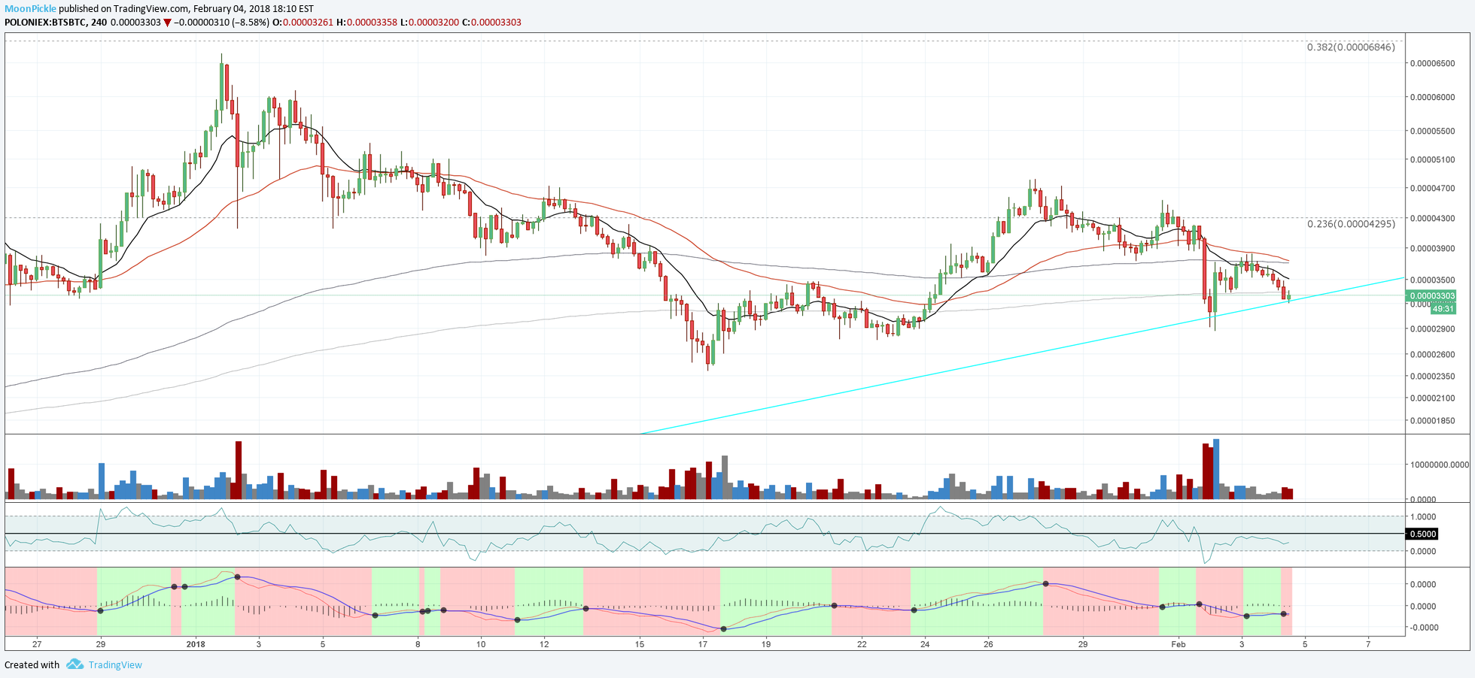
Task: Click the 0.00002350 price axis label
Action: [x=1432, y=377]
